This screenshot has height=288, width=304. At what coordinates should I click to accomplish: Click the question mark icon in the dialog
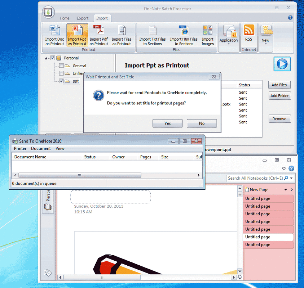(x=99, y=95)
